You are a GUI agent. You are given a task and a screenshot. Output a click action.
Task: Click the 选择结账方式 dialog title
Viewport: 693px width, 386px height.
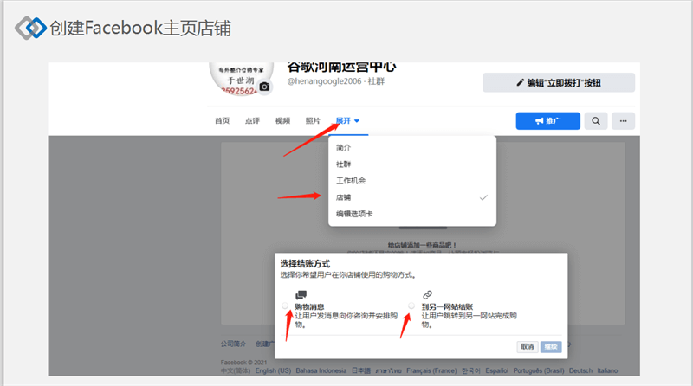[x=305, y=264]
